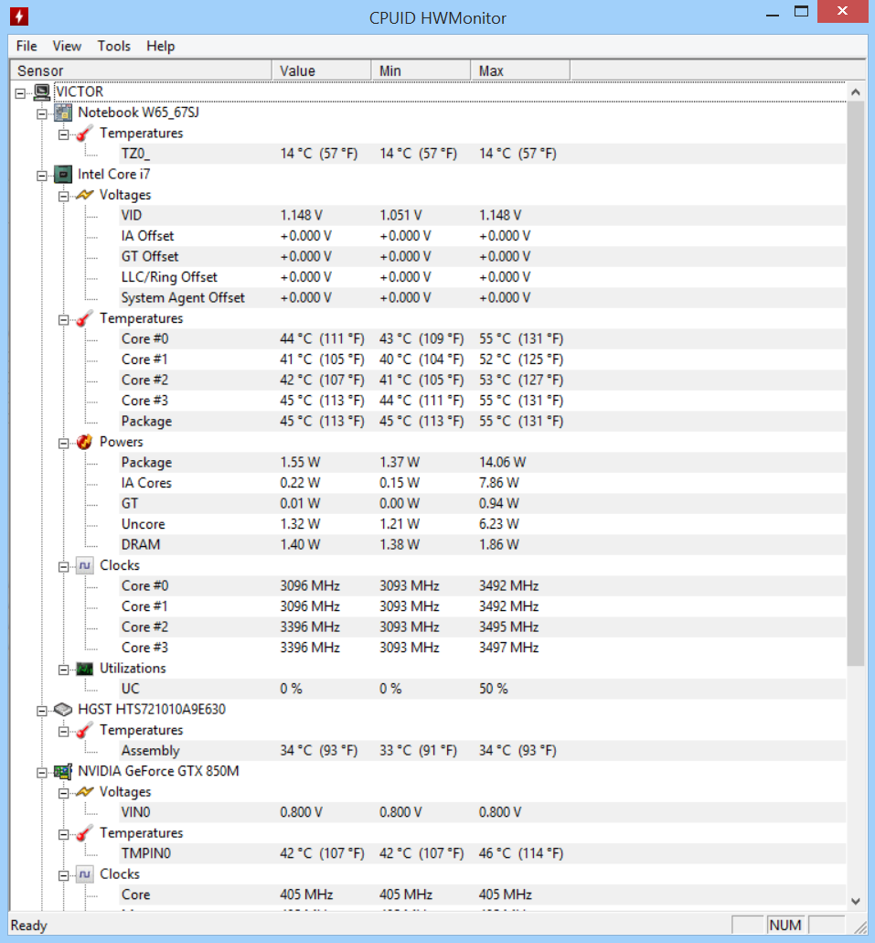Select the TMPIN0 temperature row
Image resolution: width=875 pixels, height=943 pixels.
pyautogui.click(x=482, y=854)
